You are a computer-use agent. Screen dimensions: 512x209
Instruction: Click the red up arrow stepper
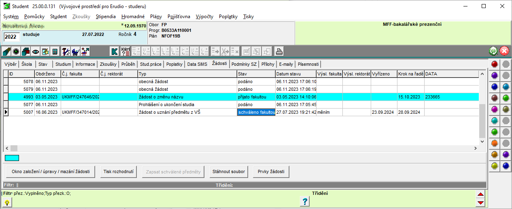pyautogui.click(x=480, y=194)
